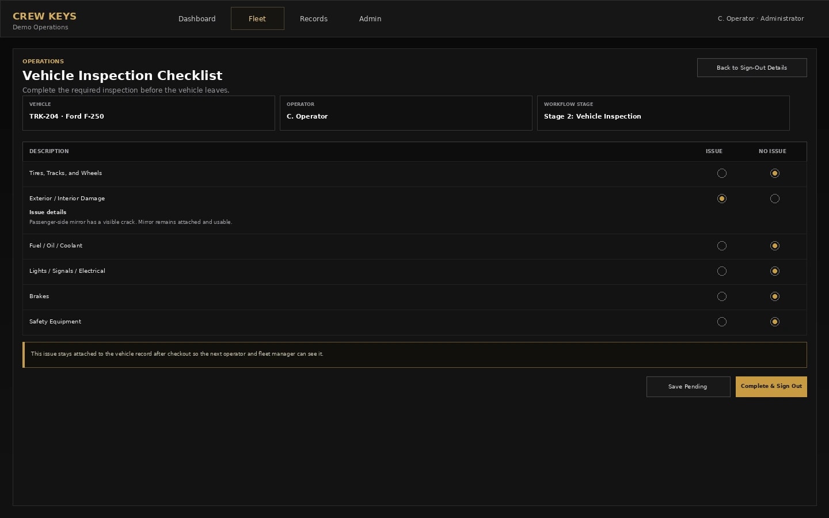Click the Brakes row label
The width and height of the screenshot is (829, 518).
(x=39, y=296)
